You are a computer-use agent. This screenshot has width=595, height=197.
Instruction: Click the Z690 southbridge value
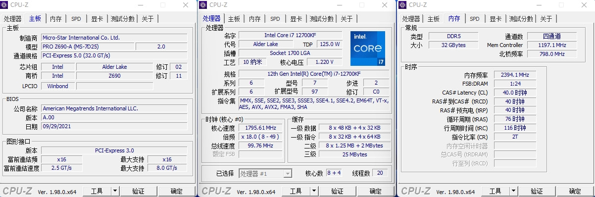[x=115, y=76]
